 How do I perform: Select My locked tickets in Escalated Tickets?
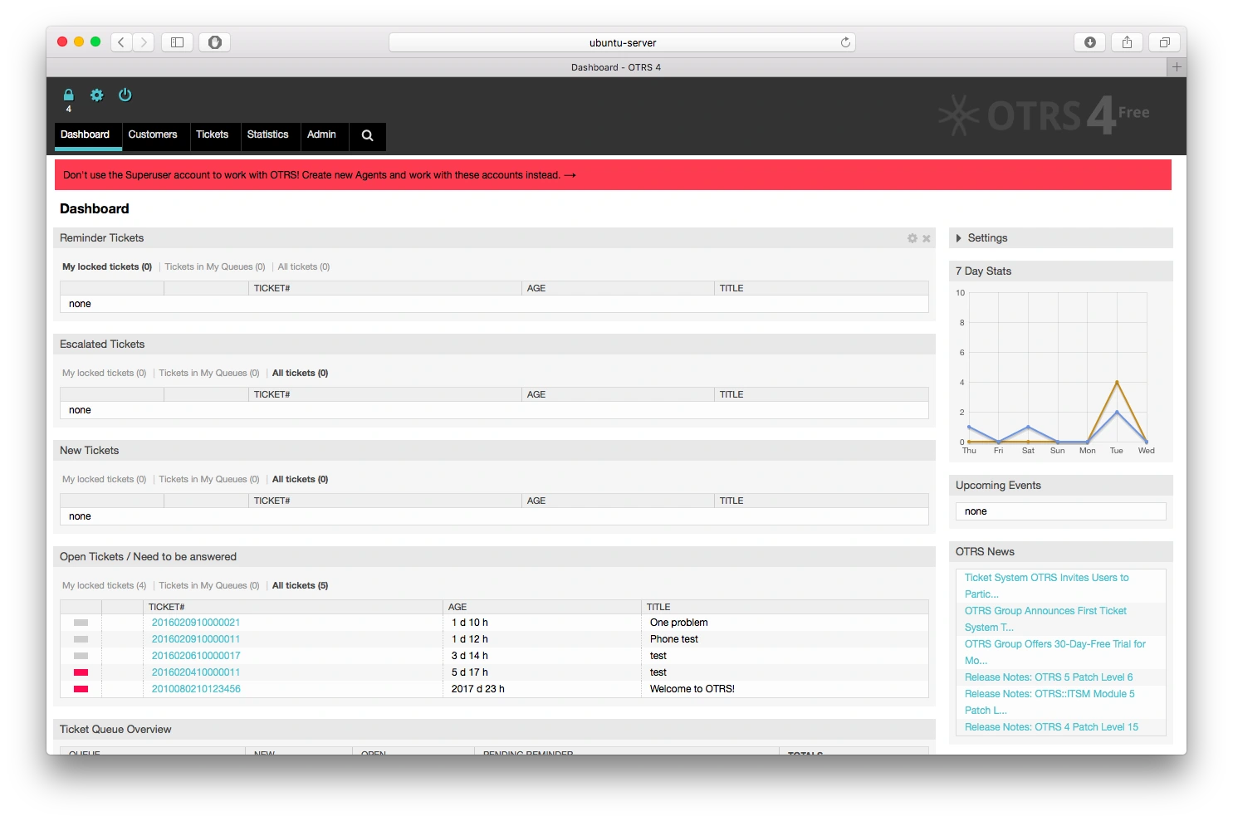click(x=105, y=374)
